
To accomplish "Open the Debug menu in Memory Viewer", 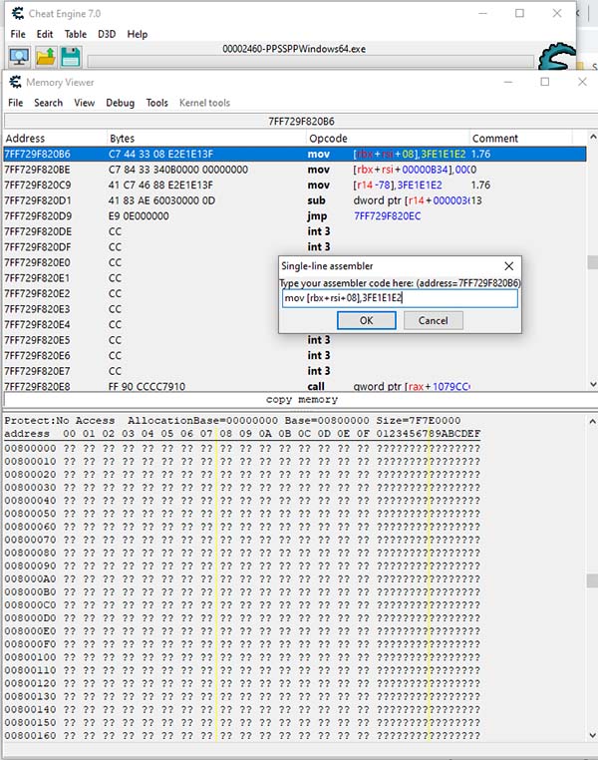I will pyautogui.click(x=120, y=103).
